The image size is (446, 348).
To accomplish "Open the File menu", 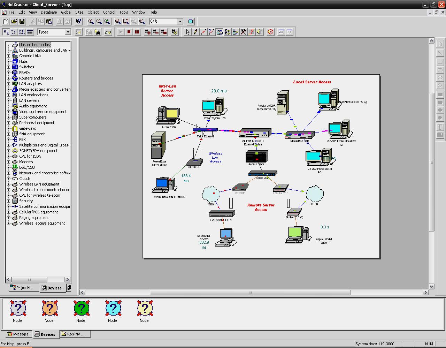I will pyautogui.click(x=11, y=12).
